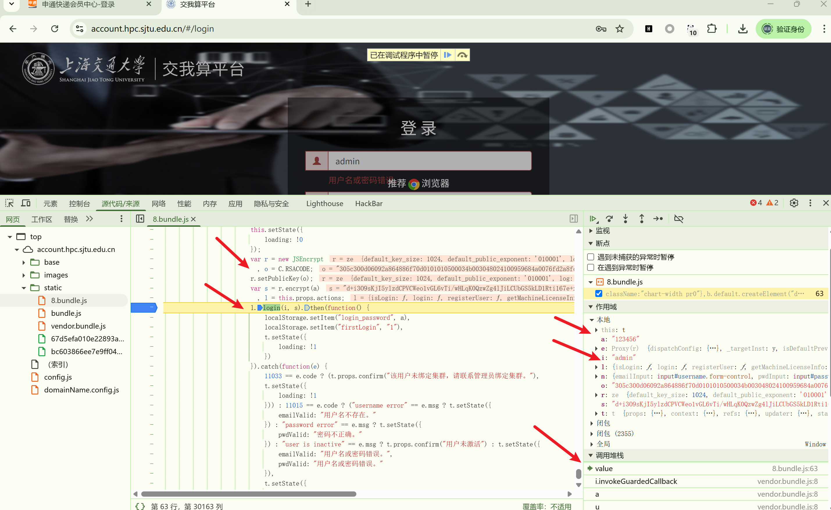831x510 pixels.
Task: Enable pause on uncaught exceptions checkbox
Action: click(x=590, y=257)
